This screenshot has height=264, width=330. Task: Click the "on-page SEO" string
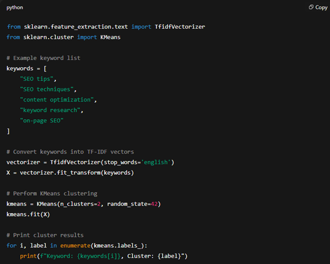[42, 120]
